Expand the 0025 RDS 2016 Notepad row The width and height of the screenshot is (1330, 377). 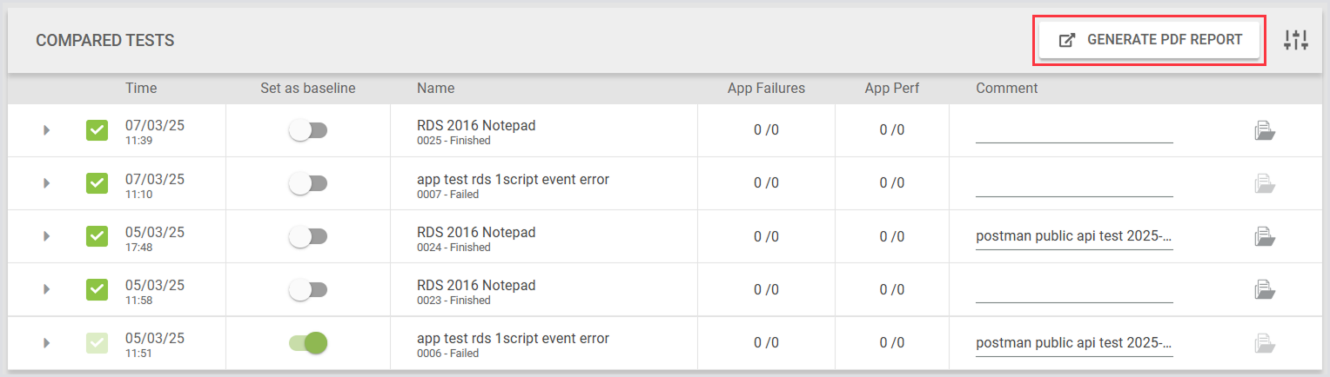click(x=46, y=130)
